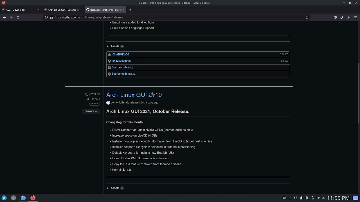Close the Arch Linux GUI - Browse Files tab
The height and width of the screenshot is (202, 360).
pyautogui.click(x=81, y=10)
